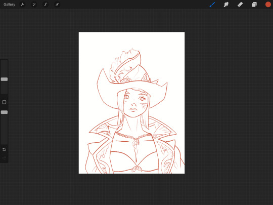This screenshot has width=273, height=205.
Task: Open the Gallery
Action: point(9,5)
